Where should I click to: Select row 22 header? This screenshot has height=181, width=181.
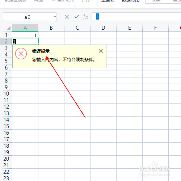pyautogui.click(x=6, y=172)
